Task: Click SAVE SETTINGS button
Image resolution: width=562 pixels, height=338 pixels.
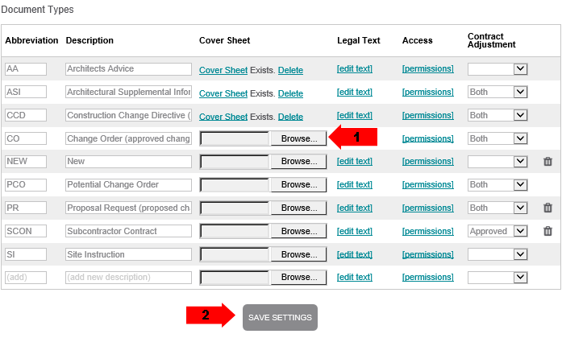Action: click(280, 317)
